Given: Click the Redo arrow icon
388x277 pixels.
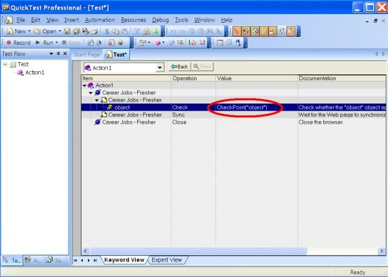Looking at the screenshot, I should [x=182, y=31].
